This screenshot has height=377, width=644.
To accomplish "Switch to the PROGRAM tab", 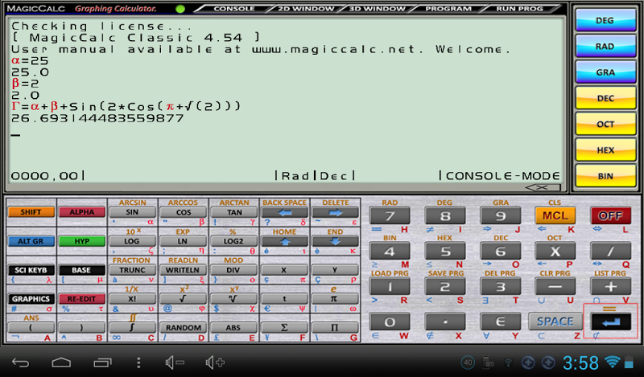I will (448, 9).
